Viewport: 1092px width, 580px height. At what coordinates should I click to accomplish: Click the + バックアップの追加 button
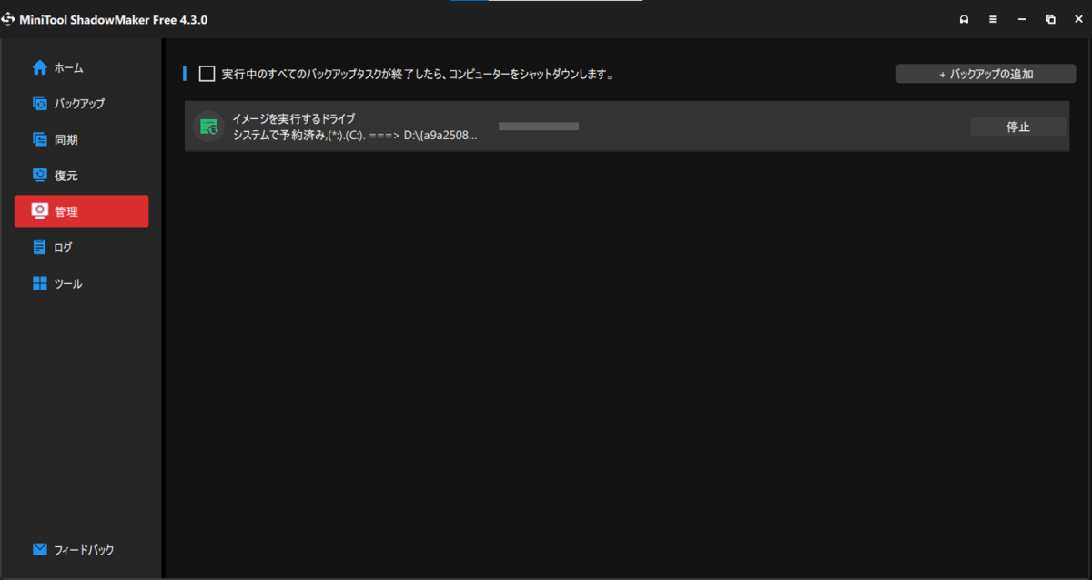tap(986, 74)
